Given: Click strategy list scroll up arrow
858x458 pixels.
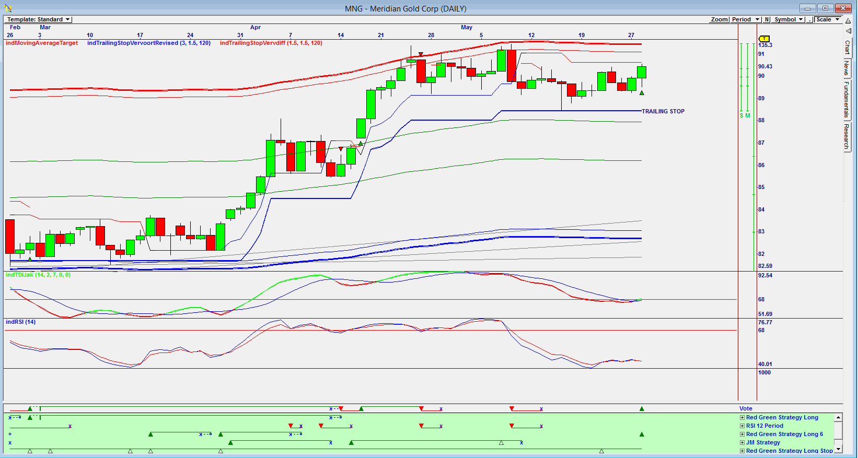Looking at the screenshot, I should click(x=838, y=417).
